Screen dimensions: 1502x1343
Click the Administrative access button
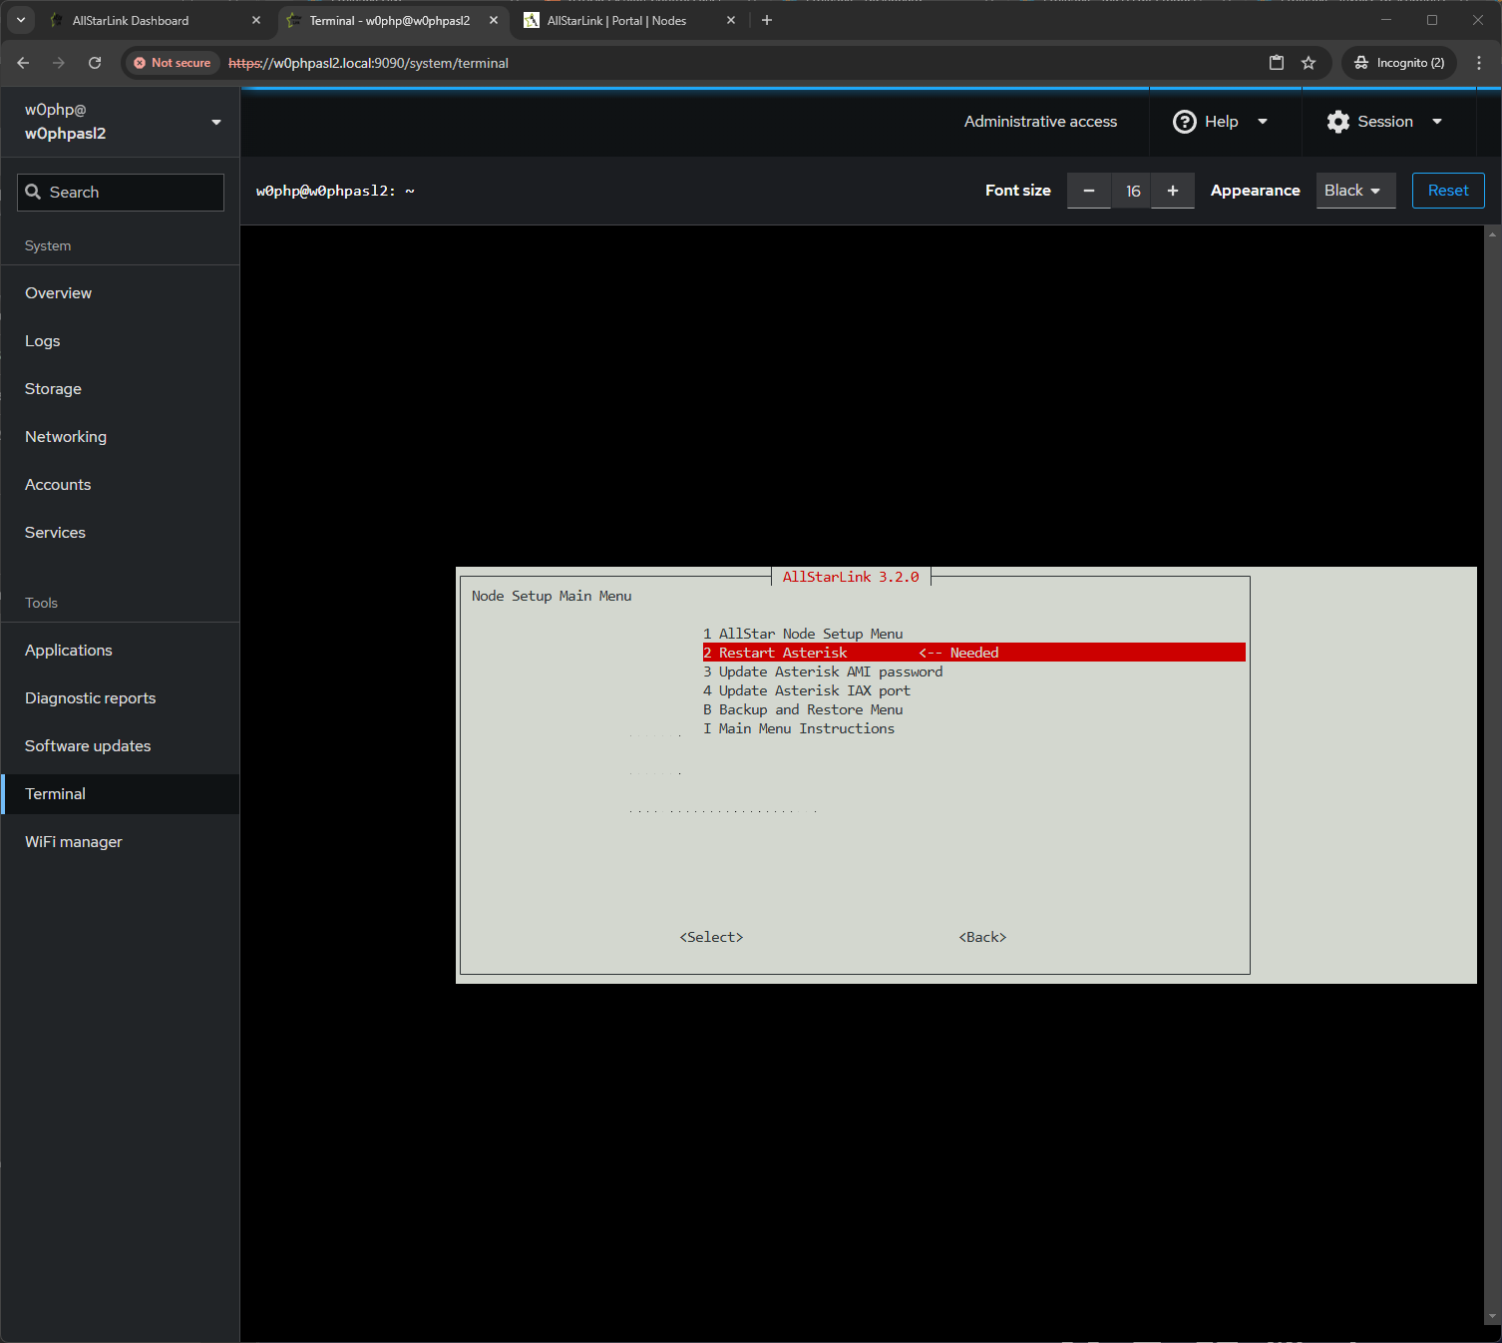tap(1040, 122)
